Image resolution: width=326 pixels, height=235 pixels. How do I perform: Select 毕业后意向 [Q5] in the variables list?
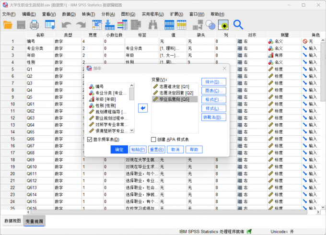coord(174,99)
